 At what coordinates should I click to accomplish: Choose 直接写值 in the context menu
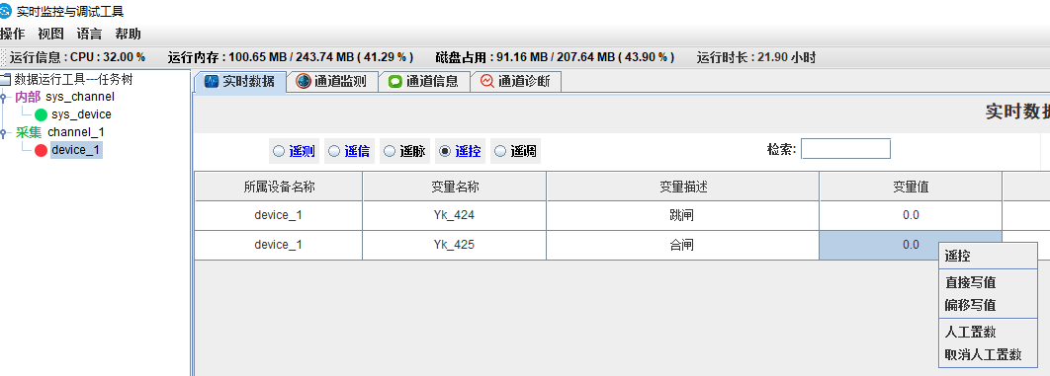tap(988, 282)
